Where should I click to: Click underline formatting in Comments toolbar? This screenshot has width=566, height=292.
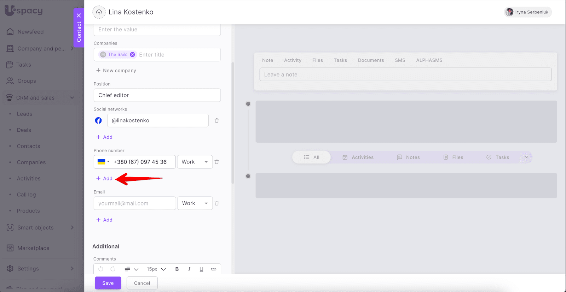click(x=201, y=269)
